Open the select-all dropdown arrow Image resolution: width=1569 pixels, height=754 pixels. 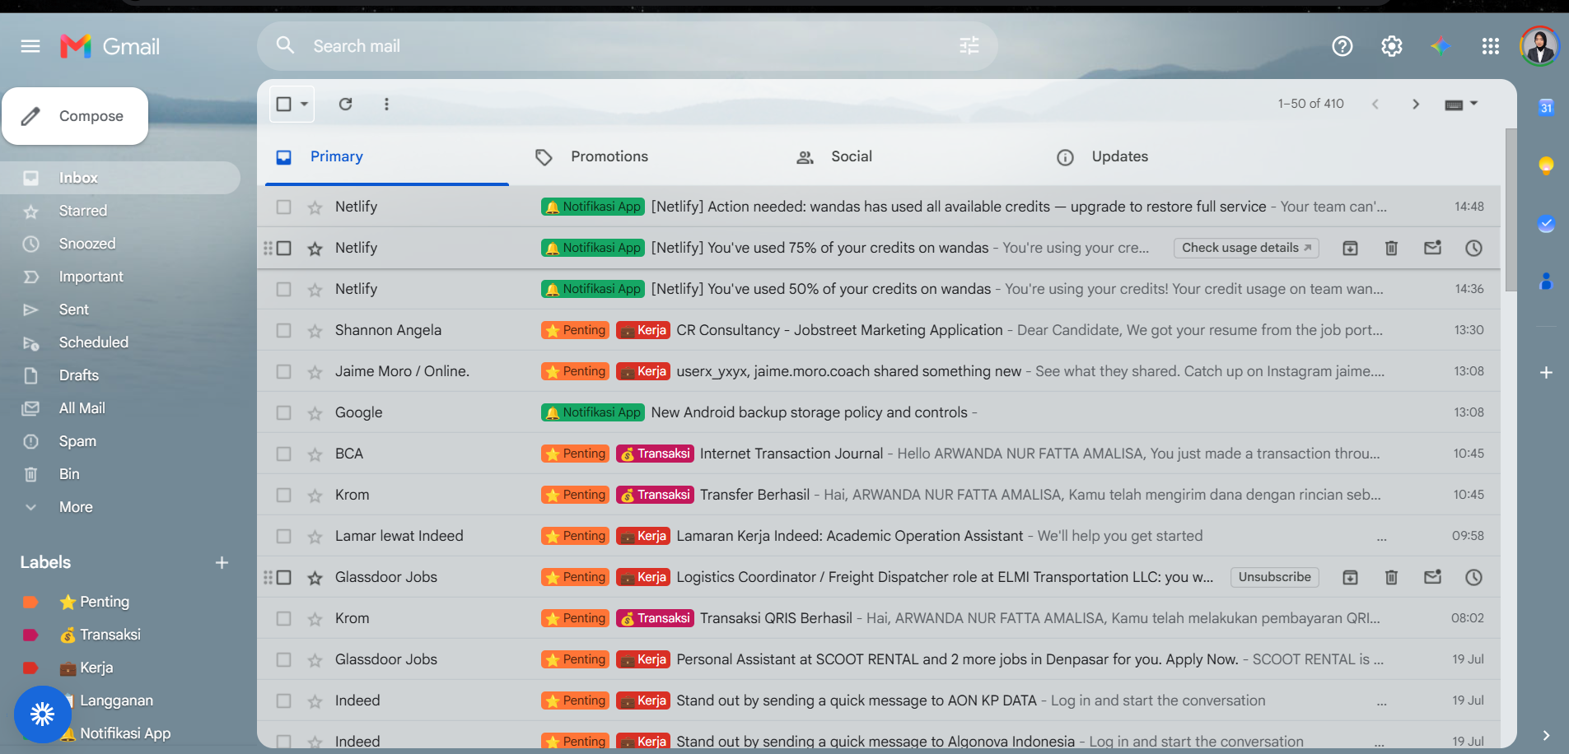click(305, 104)
